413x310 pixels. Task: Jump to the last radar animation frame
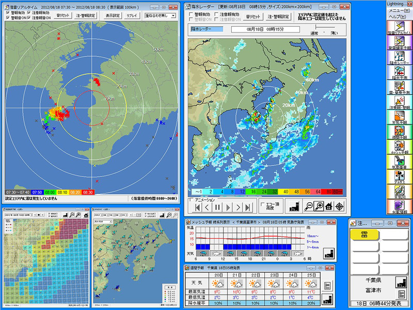click(x=248, y=207)
